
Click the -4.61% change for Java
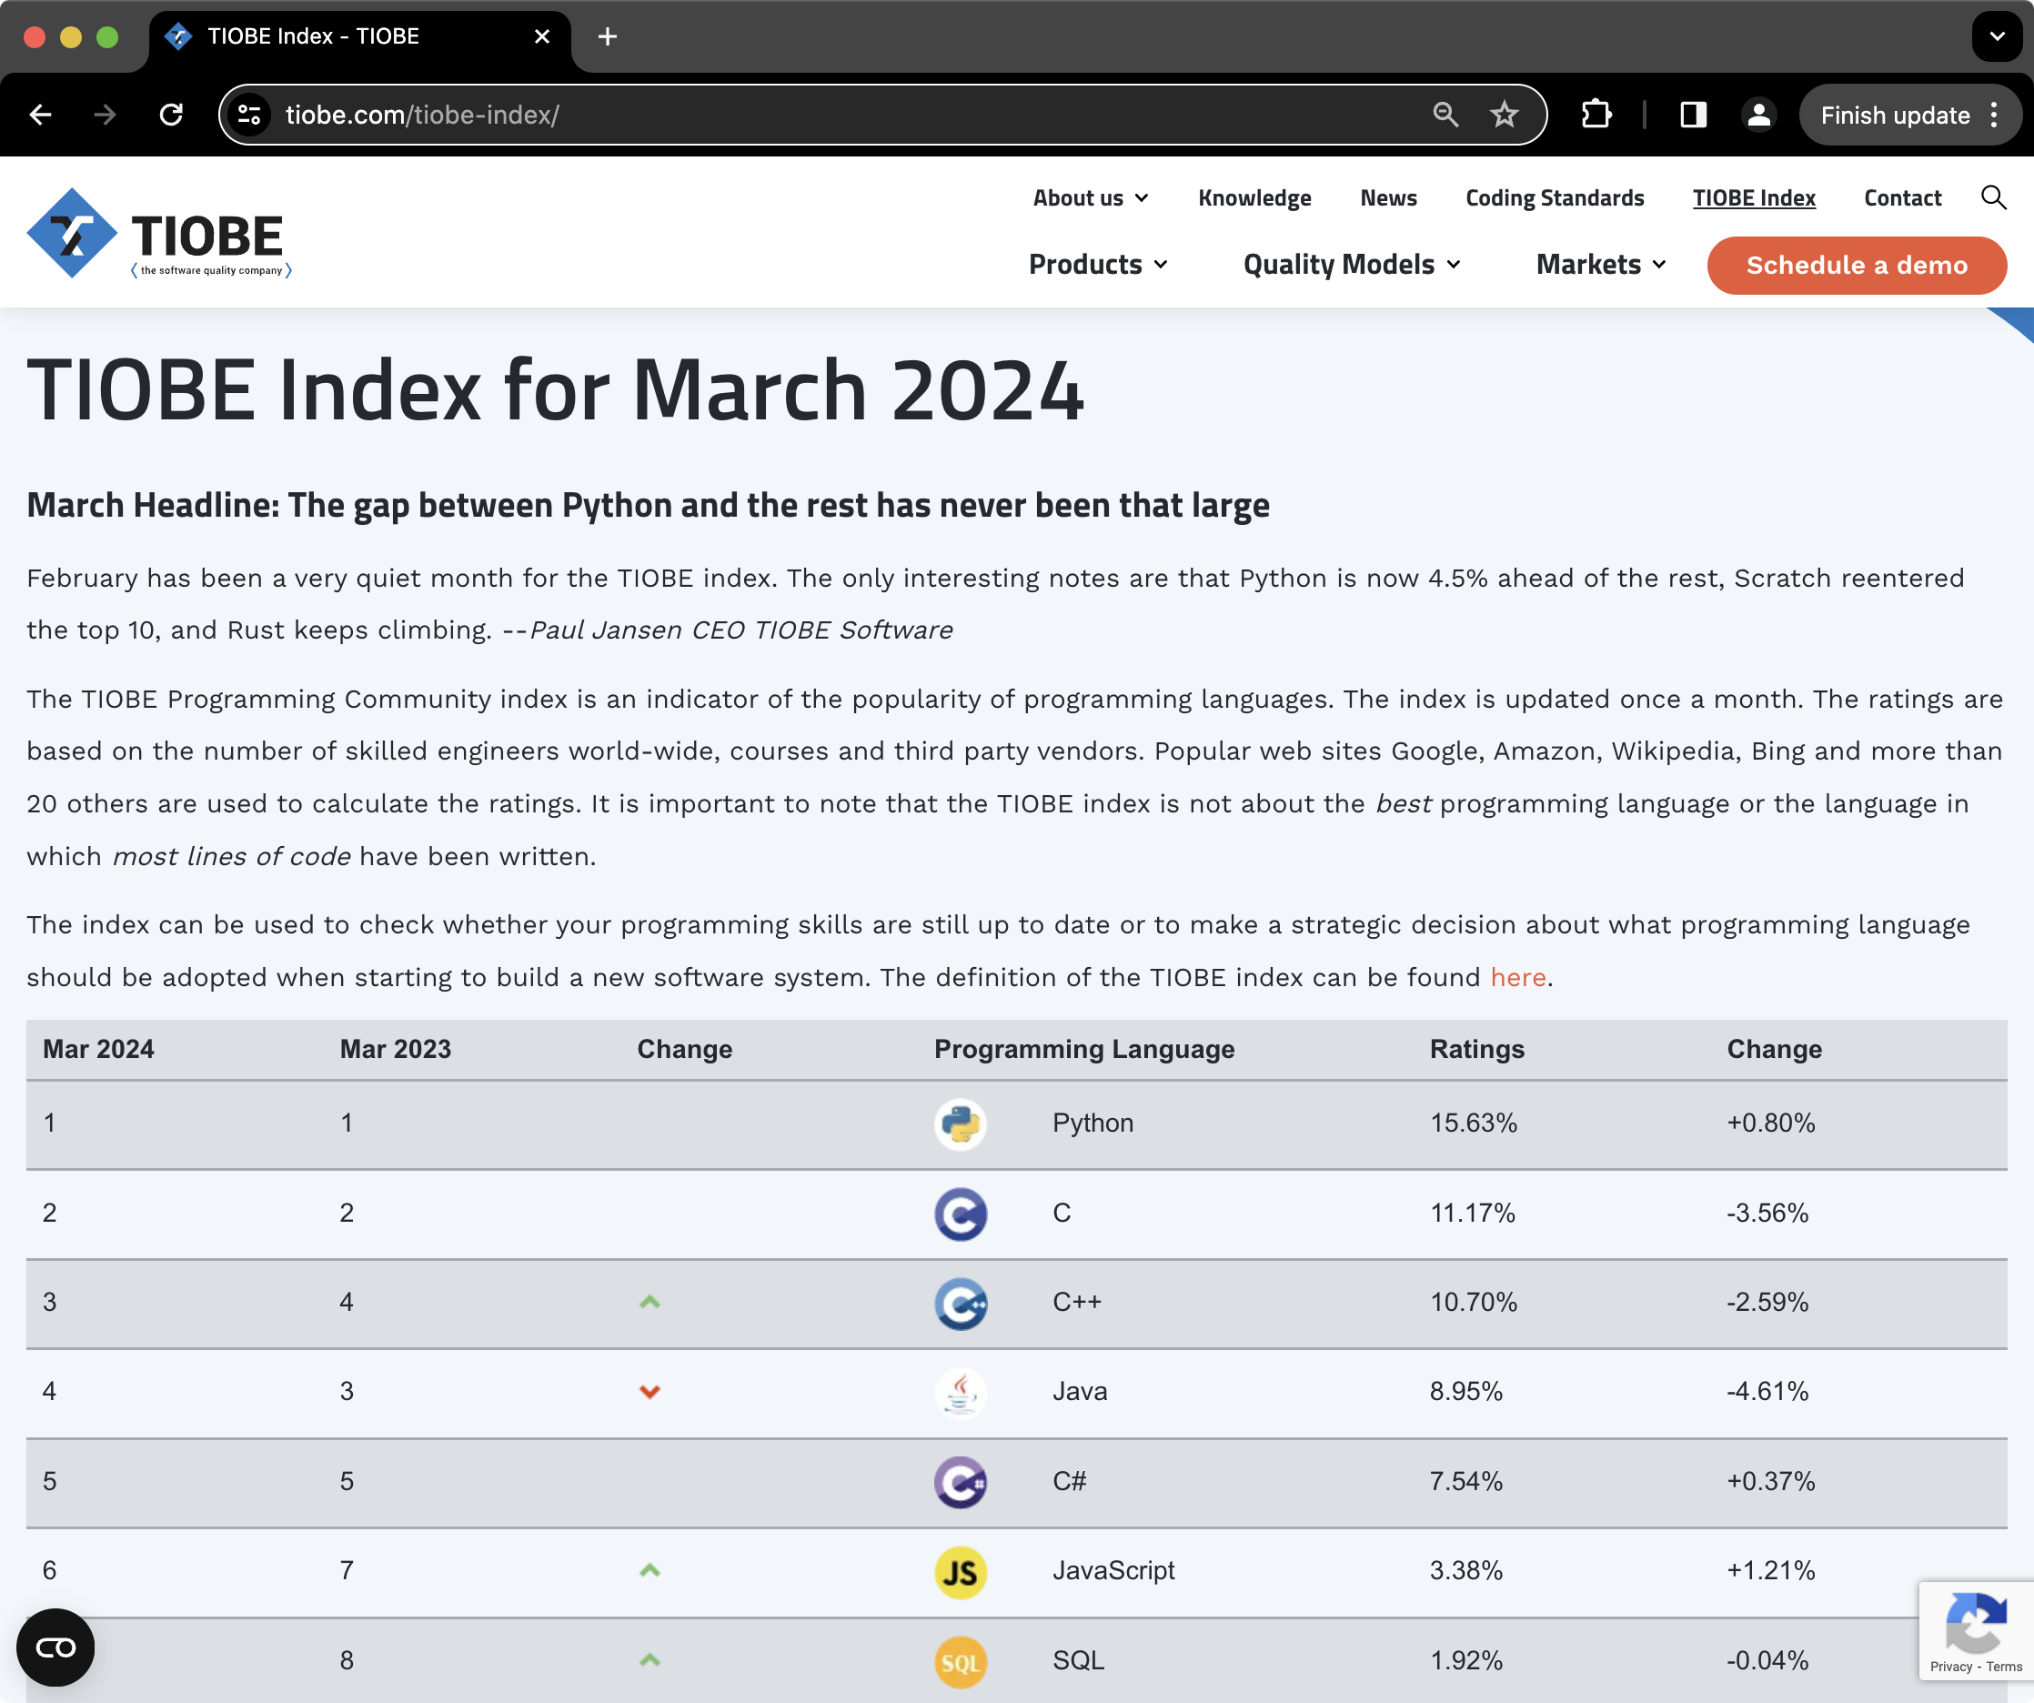pyautogui.click(x=1767, y=1391)
